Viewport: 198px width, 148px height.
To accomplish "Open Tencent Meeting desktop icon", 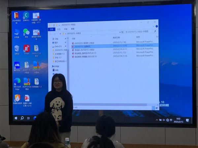I will coord(17,65).
